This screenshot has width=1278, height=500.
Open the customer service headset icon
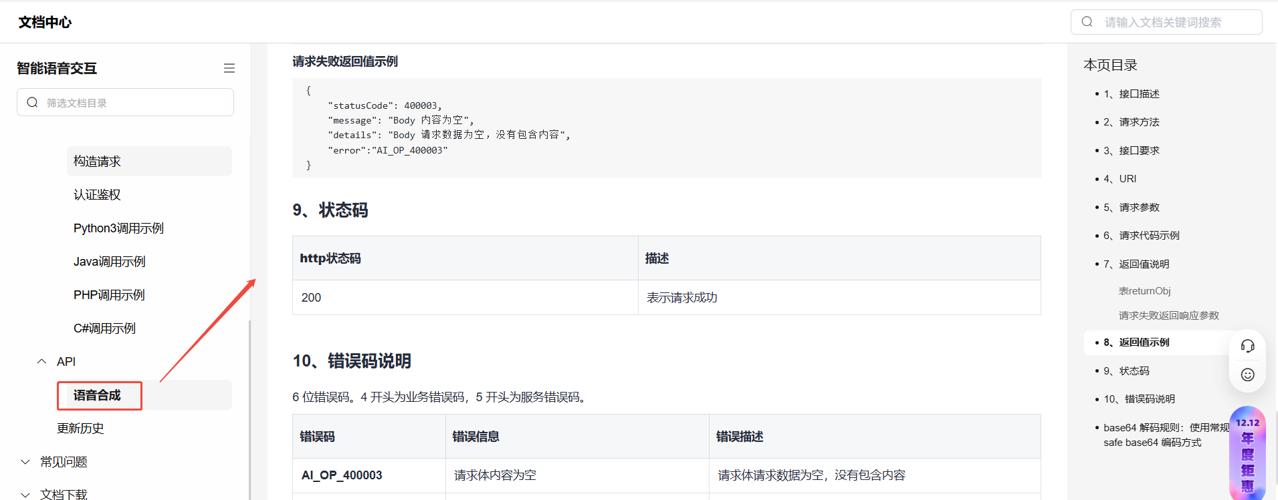1247,346
